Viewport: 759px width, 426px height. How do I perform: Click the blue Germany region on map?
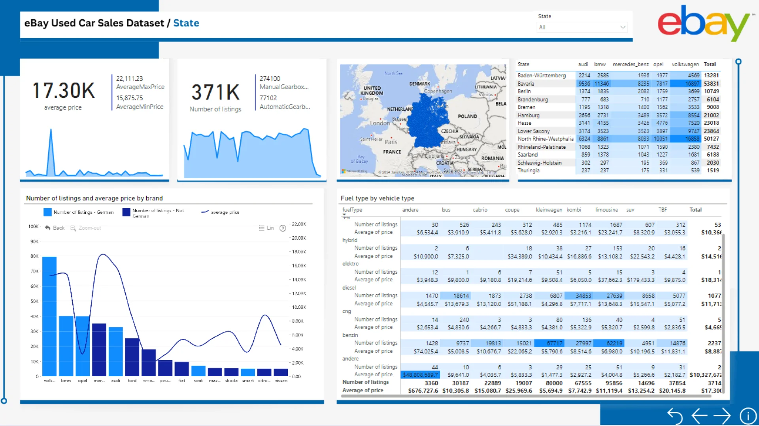tap(428, 121)
